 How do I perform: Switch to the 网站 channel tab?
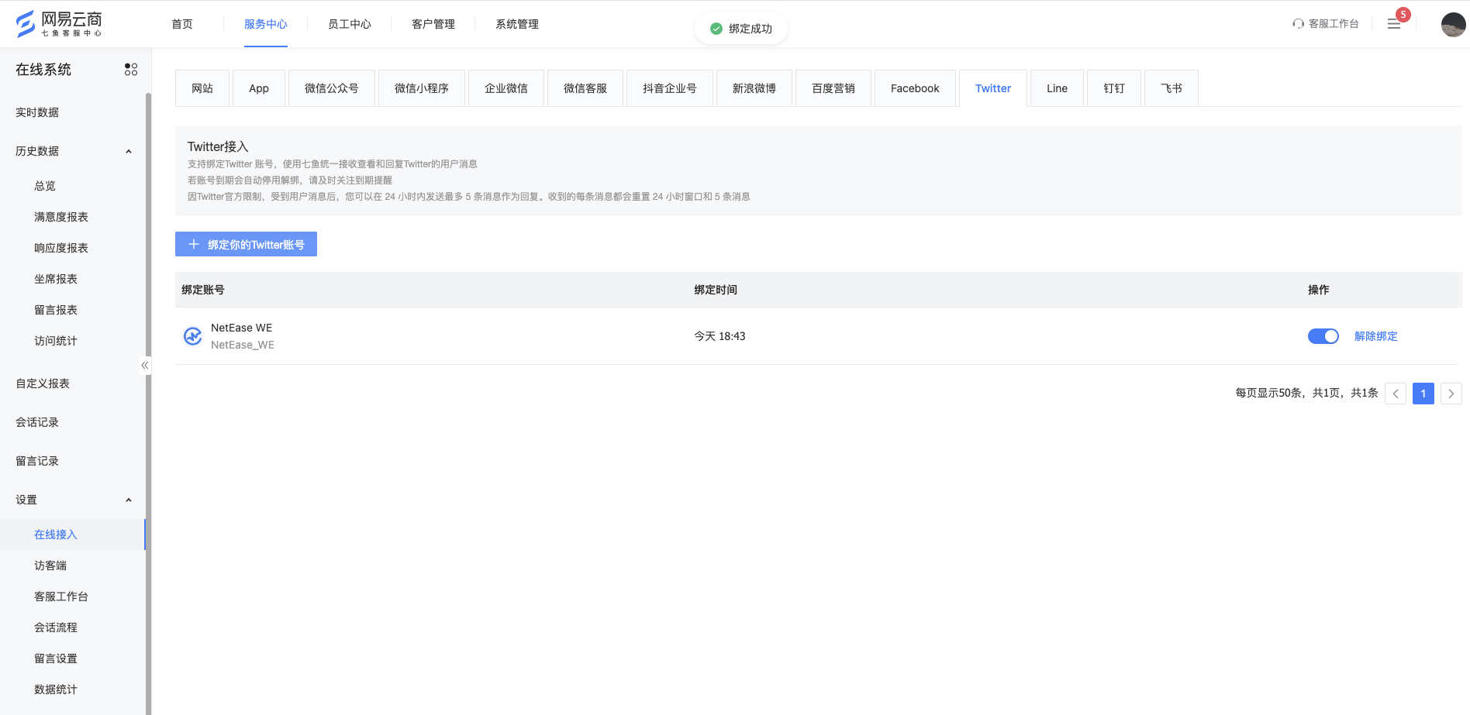click(x=202, y=88)
